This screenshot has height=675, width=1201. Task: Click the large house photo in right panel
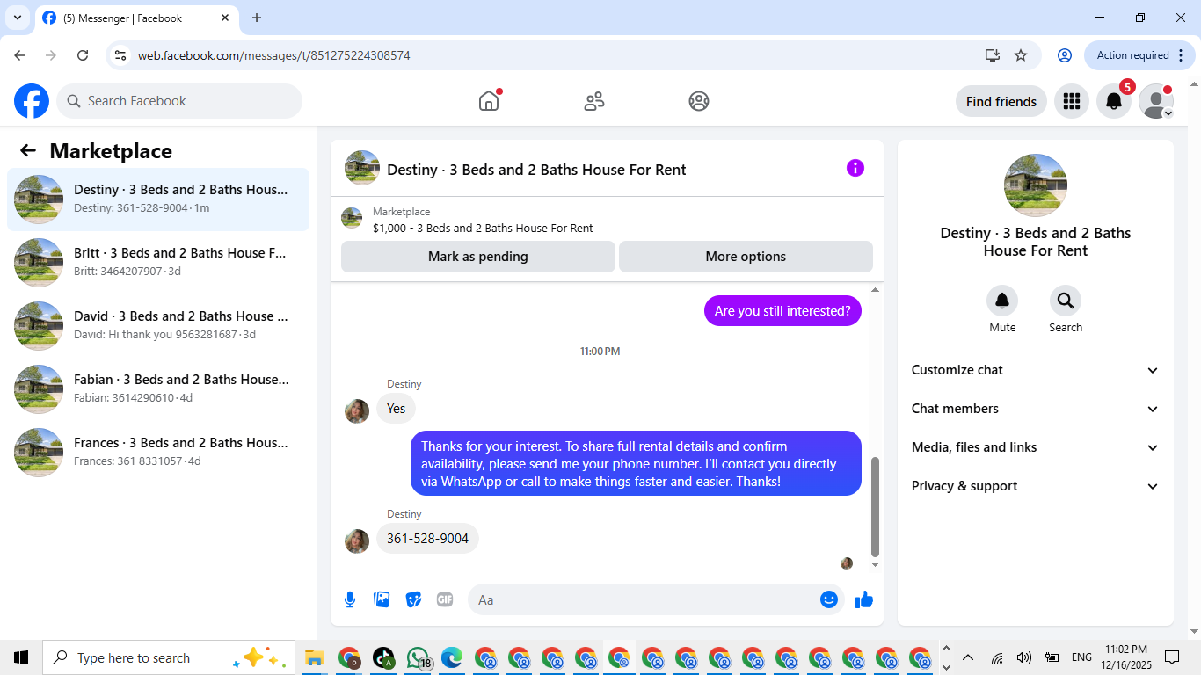[1036, 185]
